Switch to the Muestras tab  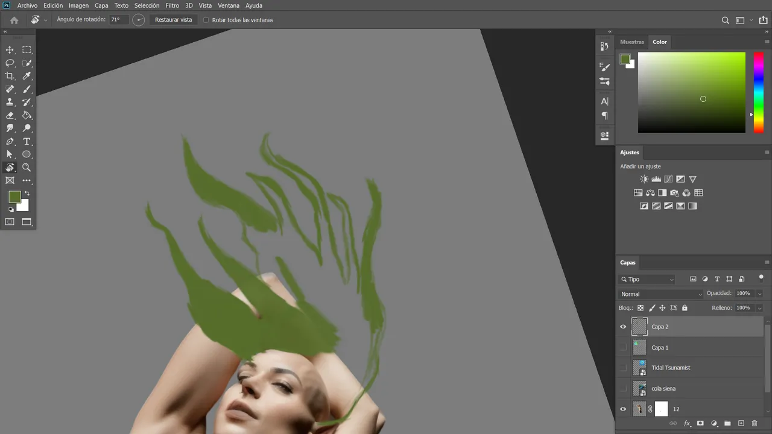(x=632, y=42)
